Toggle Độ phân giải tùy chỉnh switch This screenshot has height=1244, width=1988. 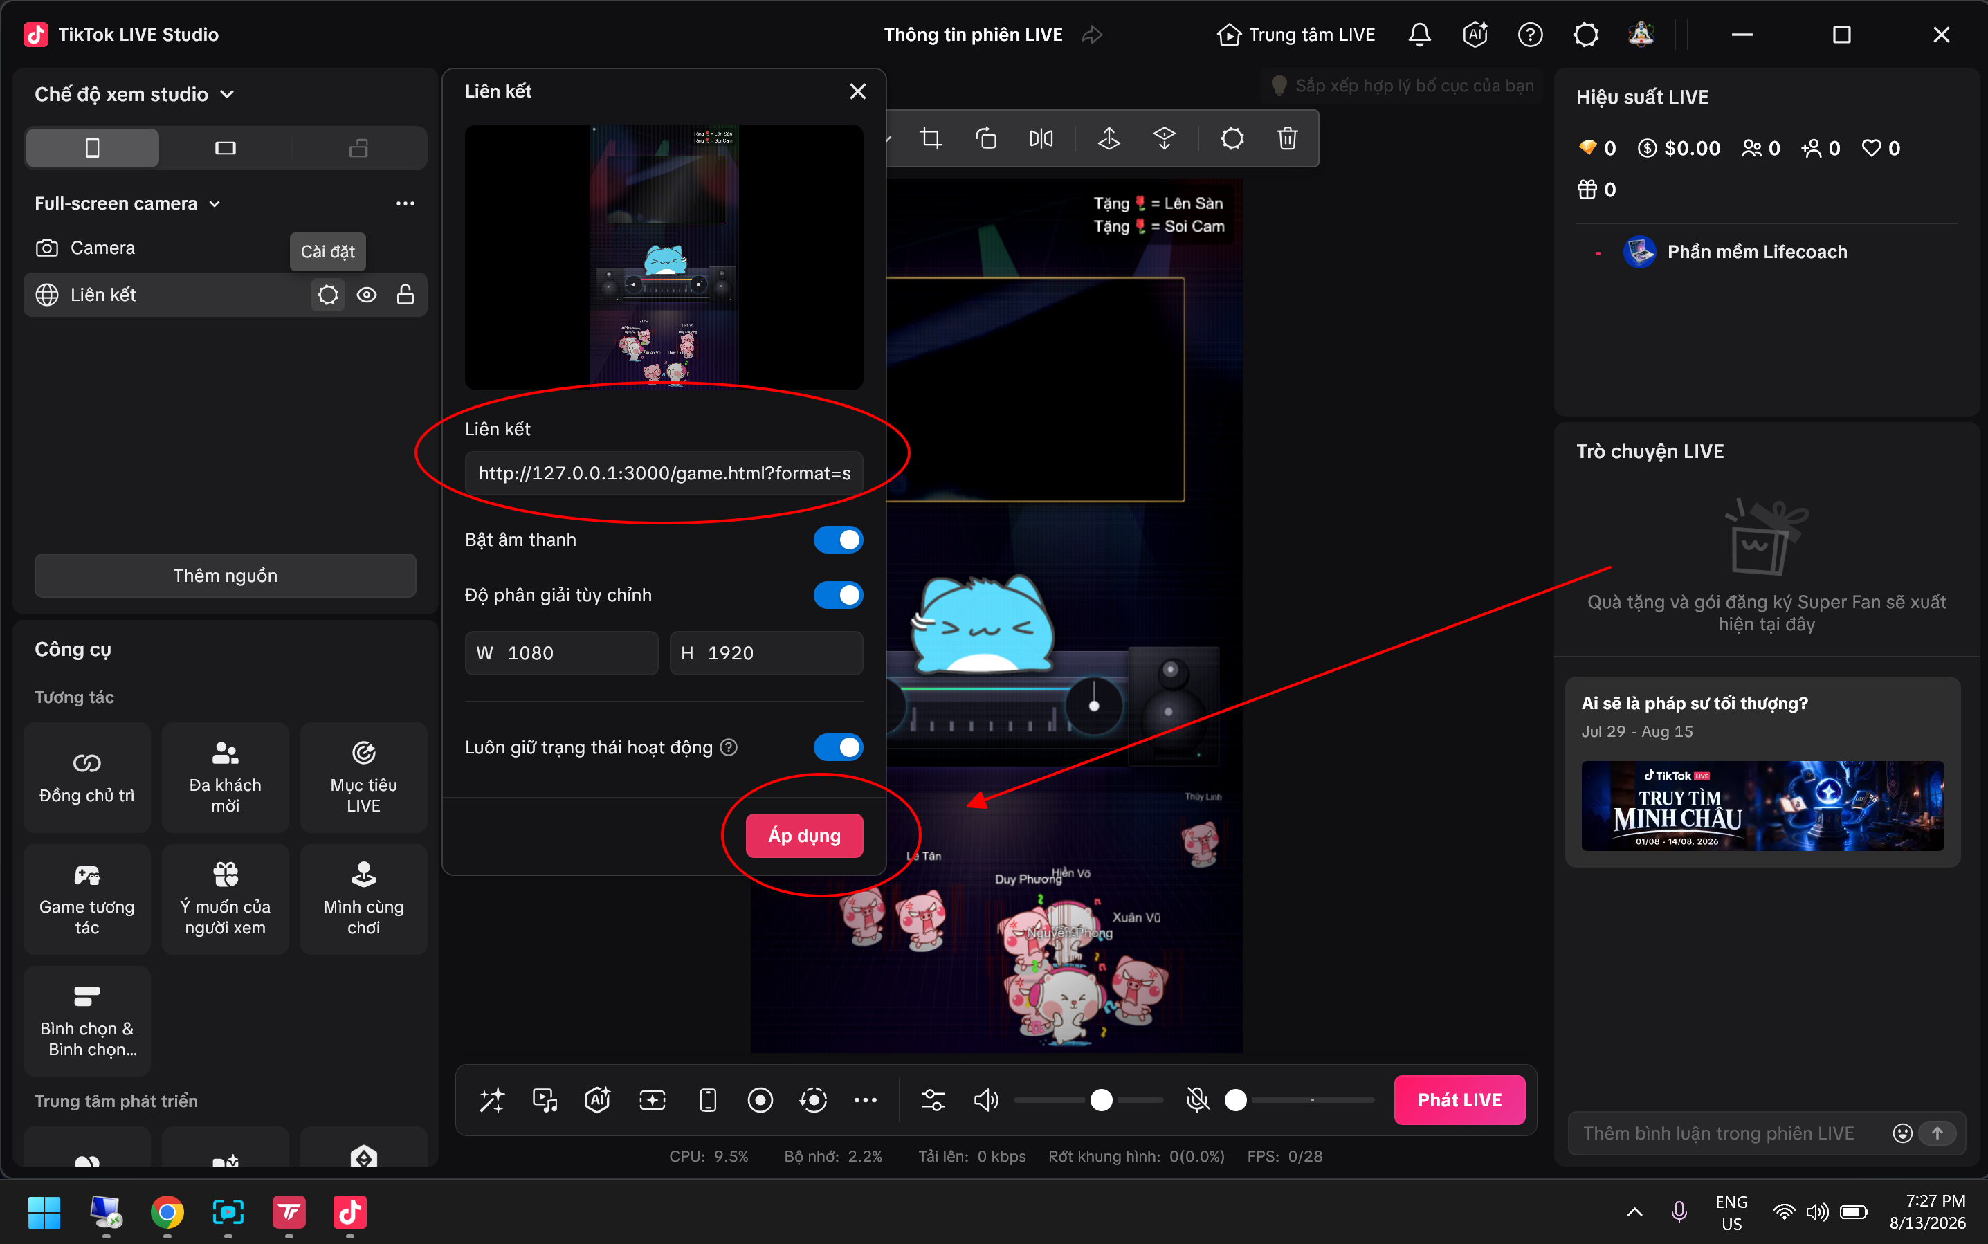[x=838, y=595]
